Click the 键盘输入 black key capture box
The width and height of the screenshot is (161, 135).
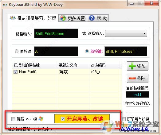click(x=56, y=33)
